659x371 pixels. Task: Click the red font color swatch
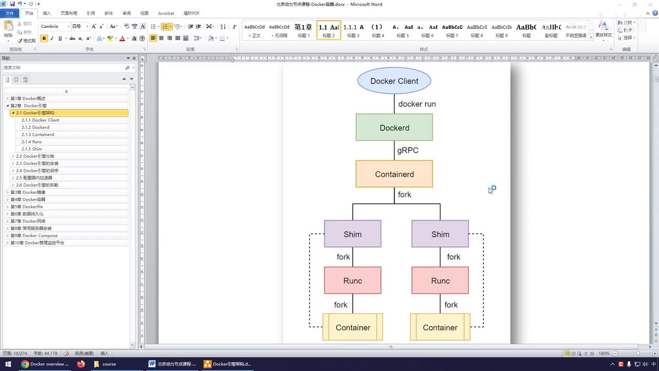click(x=122, y=39)
